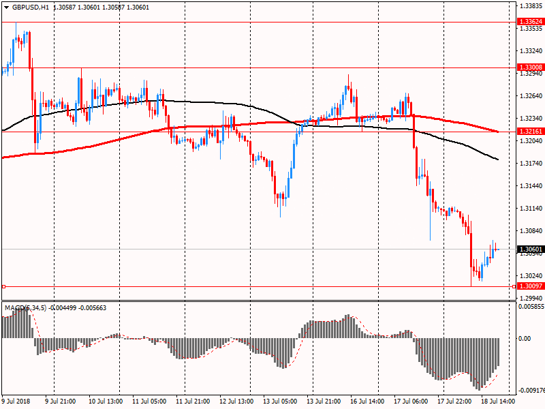545x409 pixels.
Task: Click the MACD zero level label 0.00
Action: [x=525, y=338]
